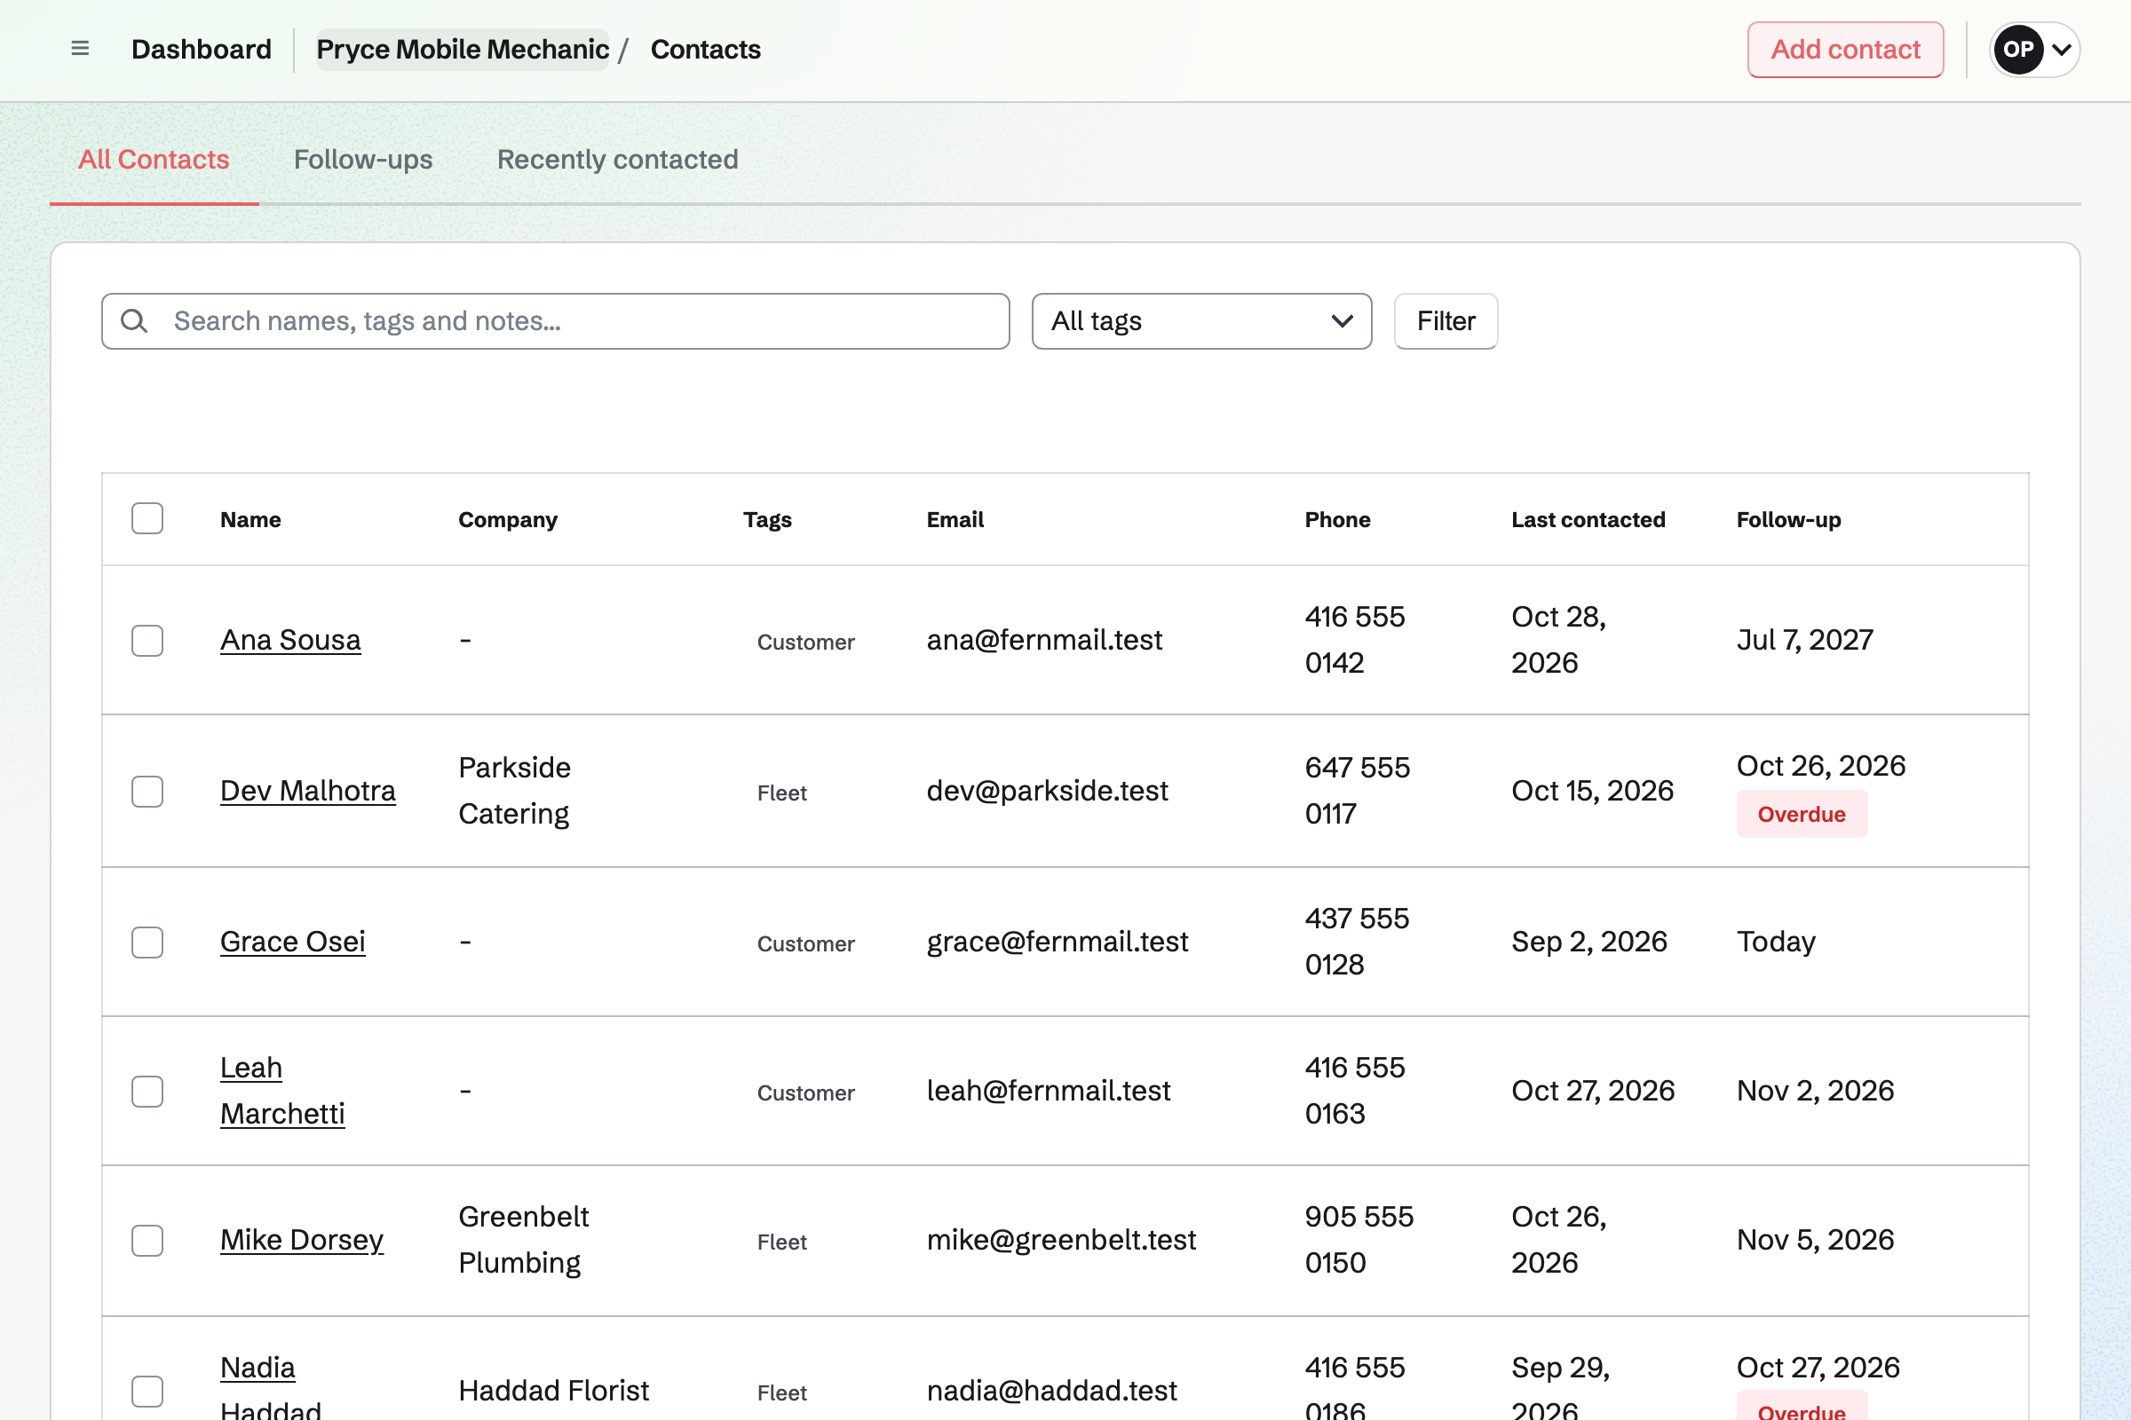Open the OP user avatar menu
This screenshot has width=2131, height=1420.
pyautogui.click(x=2017, y=49)
